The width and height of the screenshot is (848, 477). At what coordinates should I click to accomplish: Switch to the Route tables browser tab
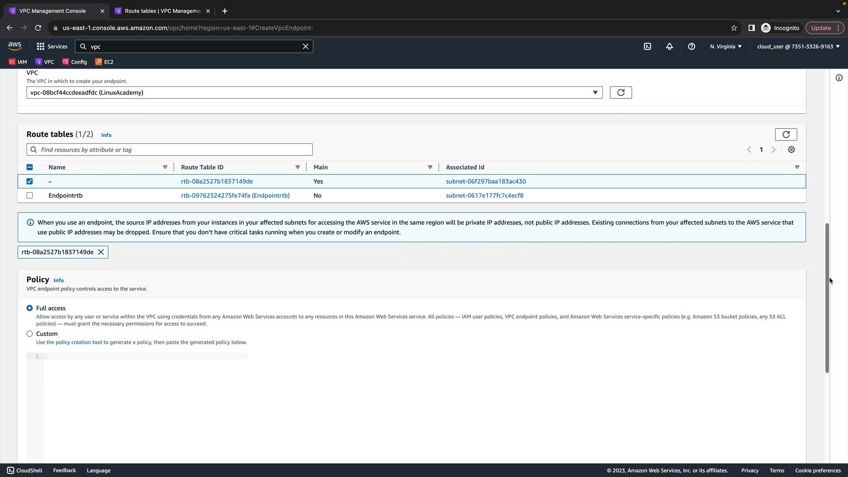point(163,11)
